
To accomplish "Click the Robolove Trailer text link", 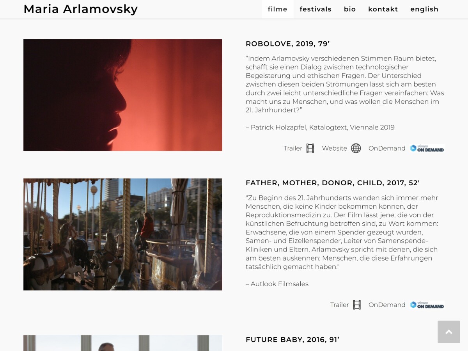I will point(293,148).
